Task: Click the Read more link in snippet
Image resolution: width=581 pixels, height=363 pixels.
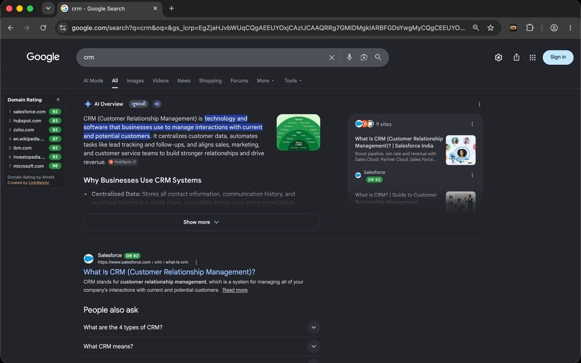Action: point(235,290)
